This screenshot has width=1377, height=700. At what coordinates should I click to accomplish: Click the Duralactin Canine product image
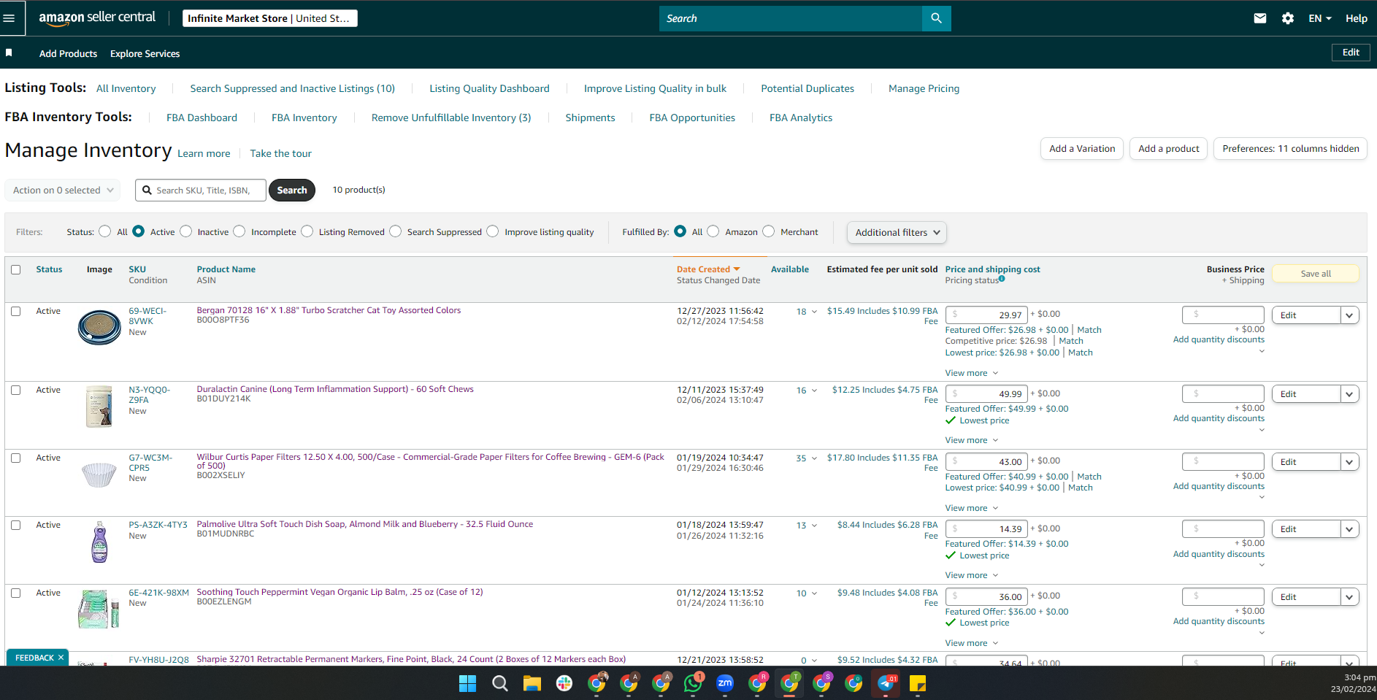(x=99, y=406)
